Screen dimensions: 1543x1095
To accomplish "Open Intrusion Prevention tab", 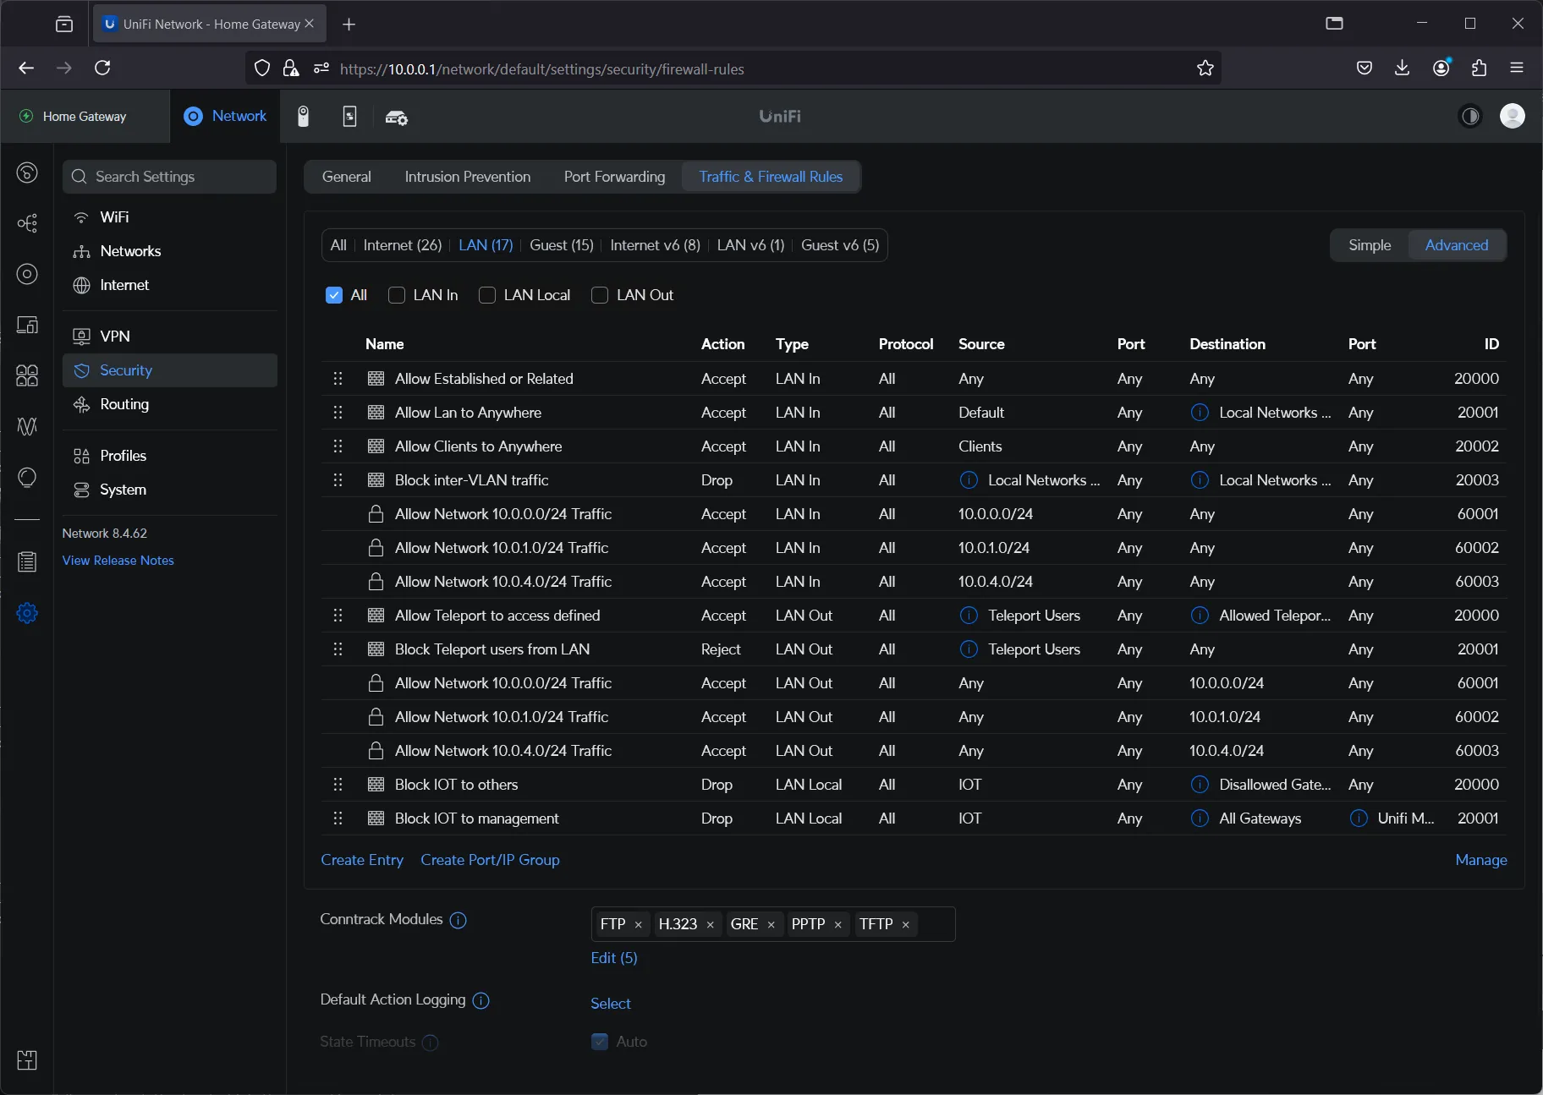I will [467, 177].
